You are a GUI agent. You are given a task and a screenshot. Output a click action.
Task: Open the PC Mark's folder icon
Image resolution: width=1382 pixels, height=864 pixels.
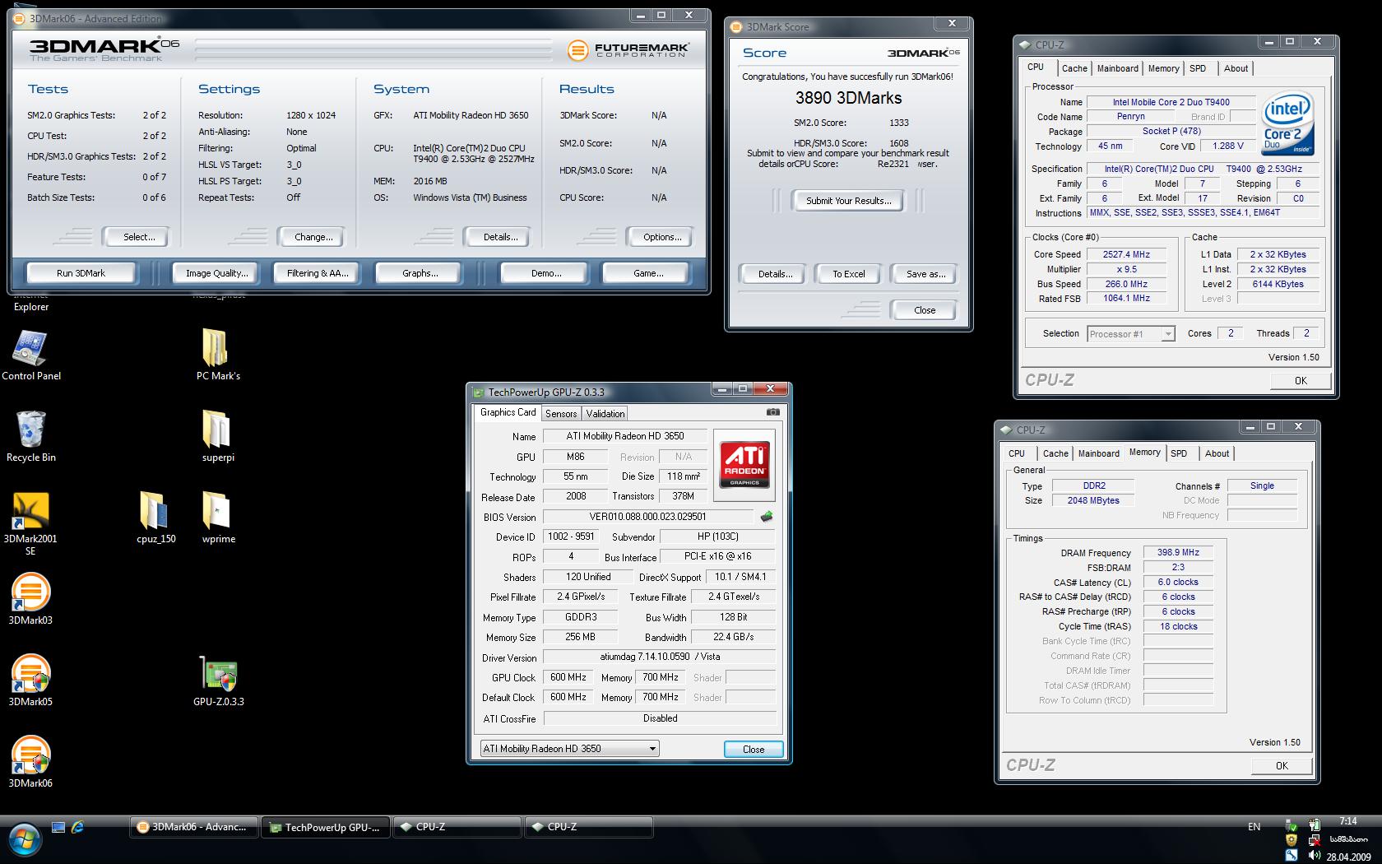coord(218,355)
